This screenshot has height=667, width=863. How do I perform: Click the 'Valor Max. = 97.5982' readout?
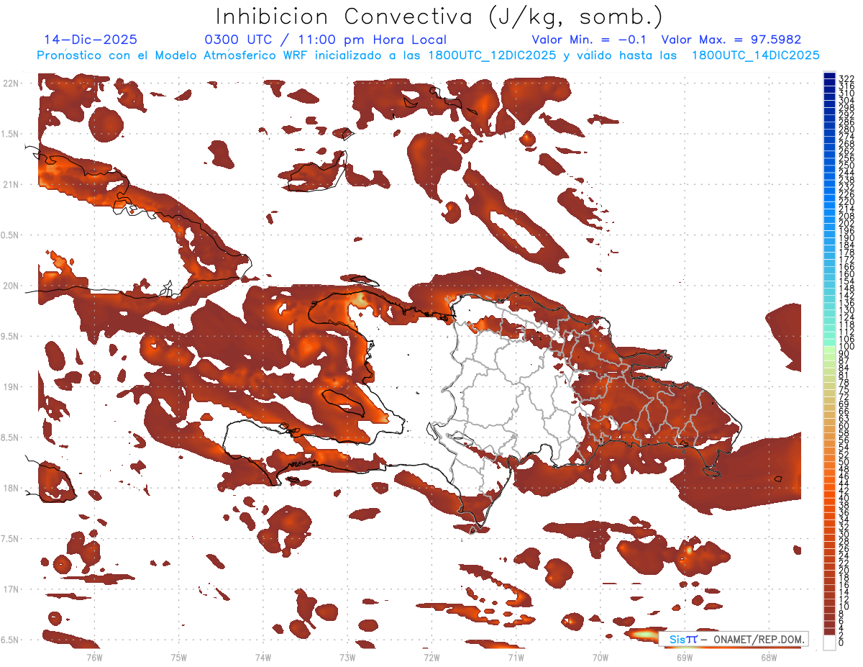pyautogui.click(x=731, y=40)
